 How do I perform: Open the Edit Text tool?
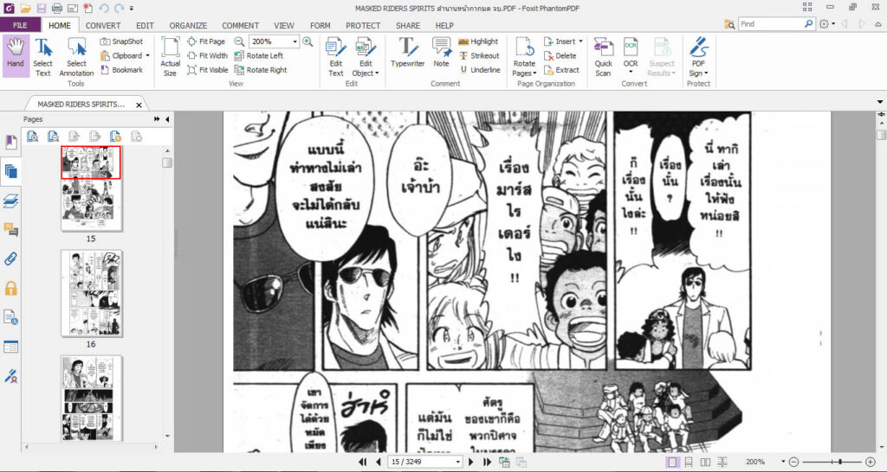(x=336, y=57)
